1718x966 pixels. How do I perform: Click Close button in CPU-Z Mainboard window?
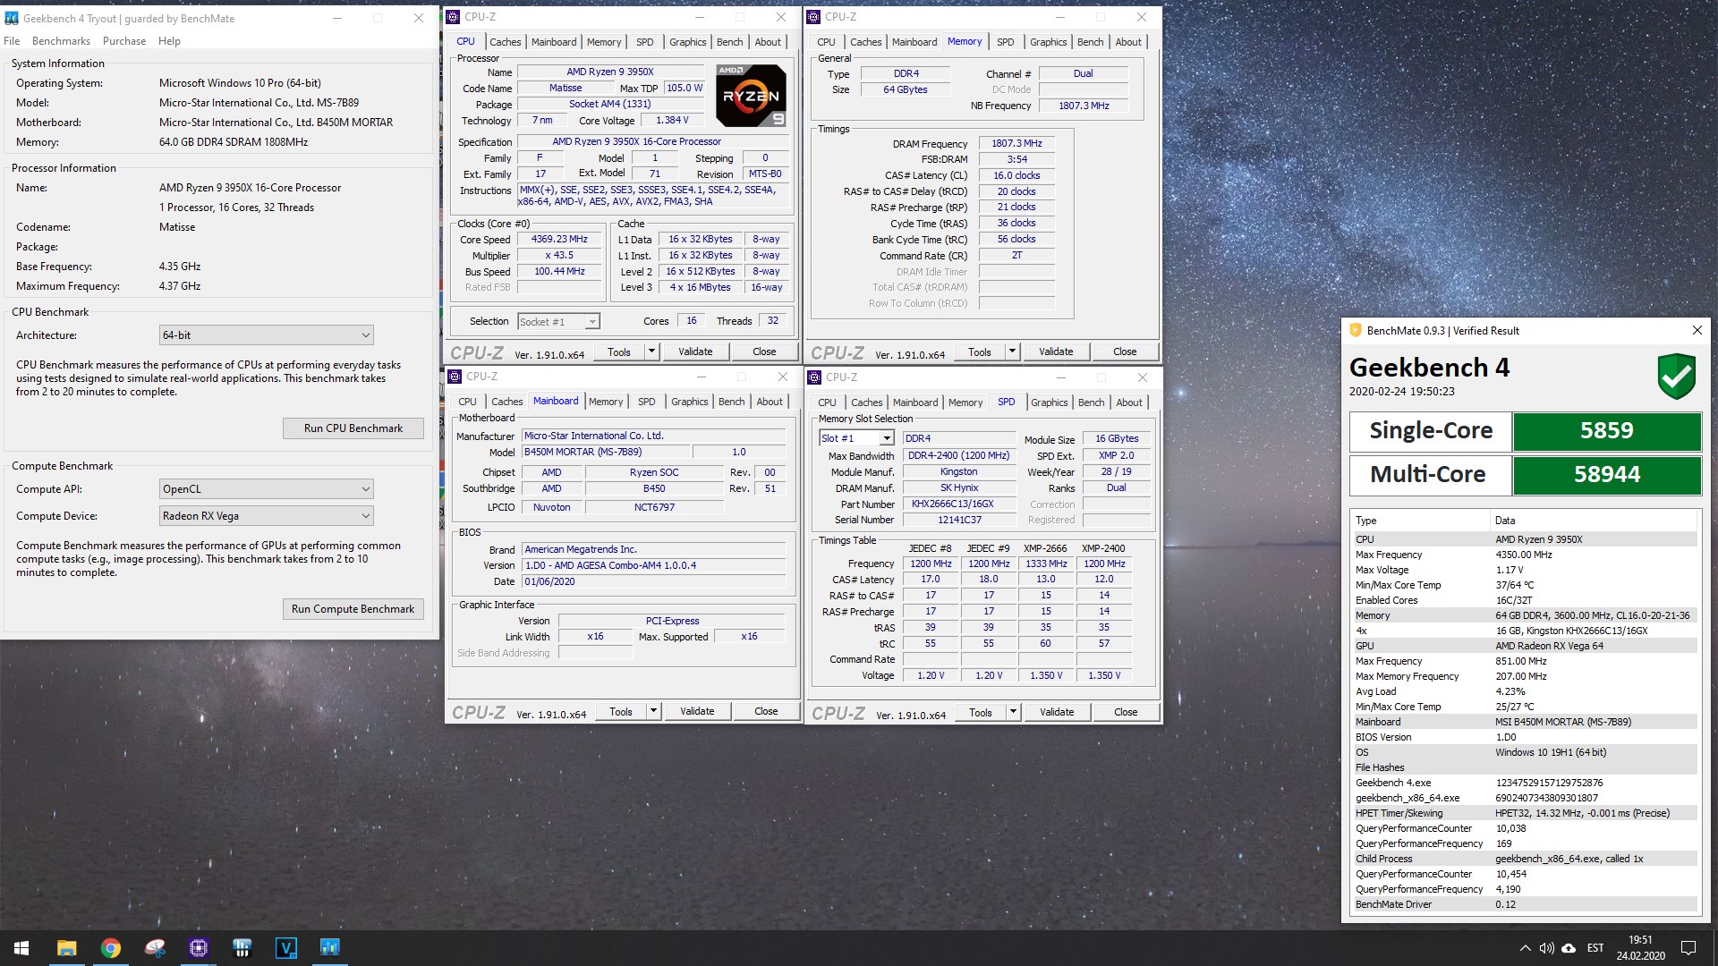click(766, 711)
